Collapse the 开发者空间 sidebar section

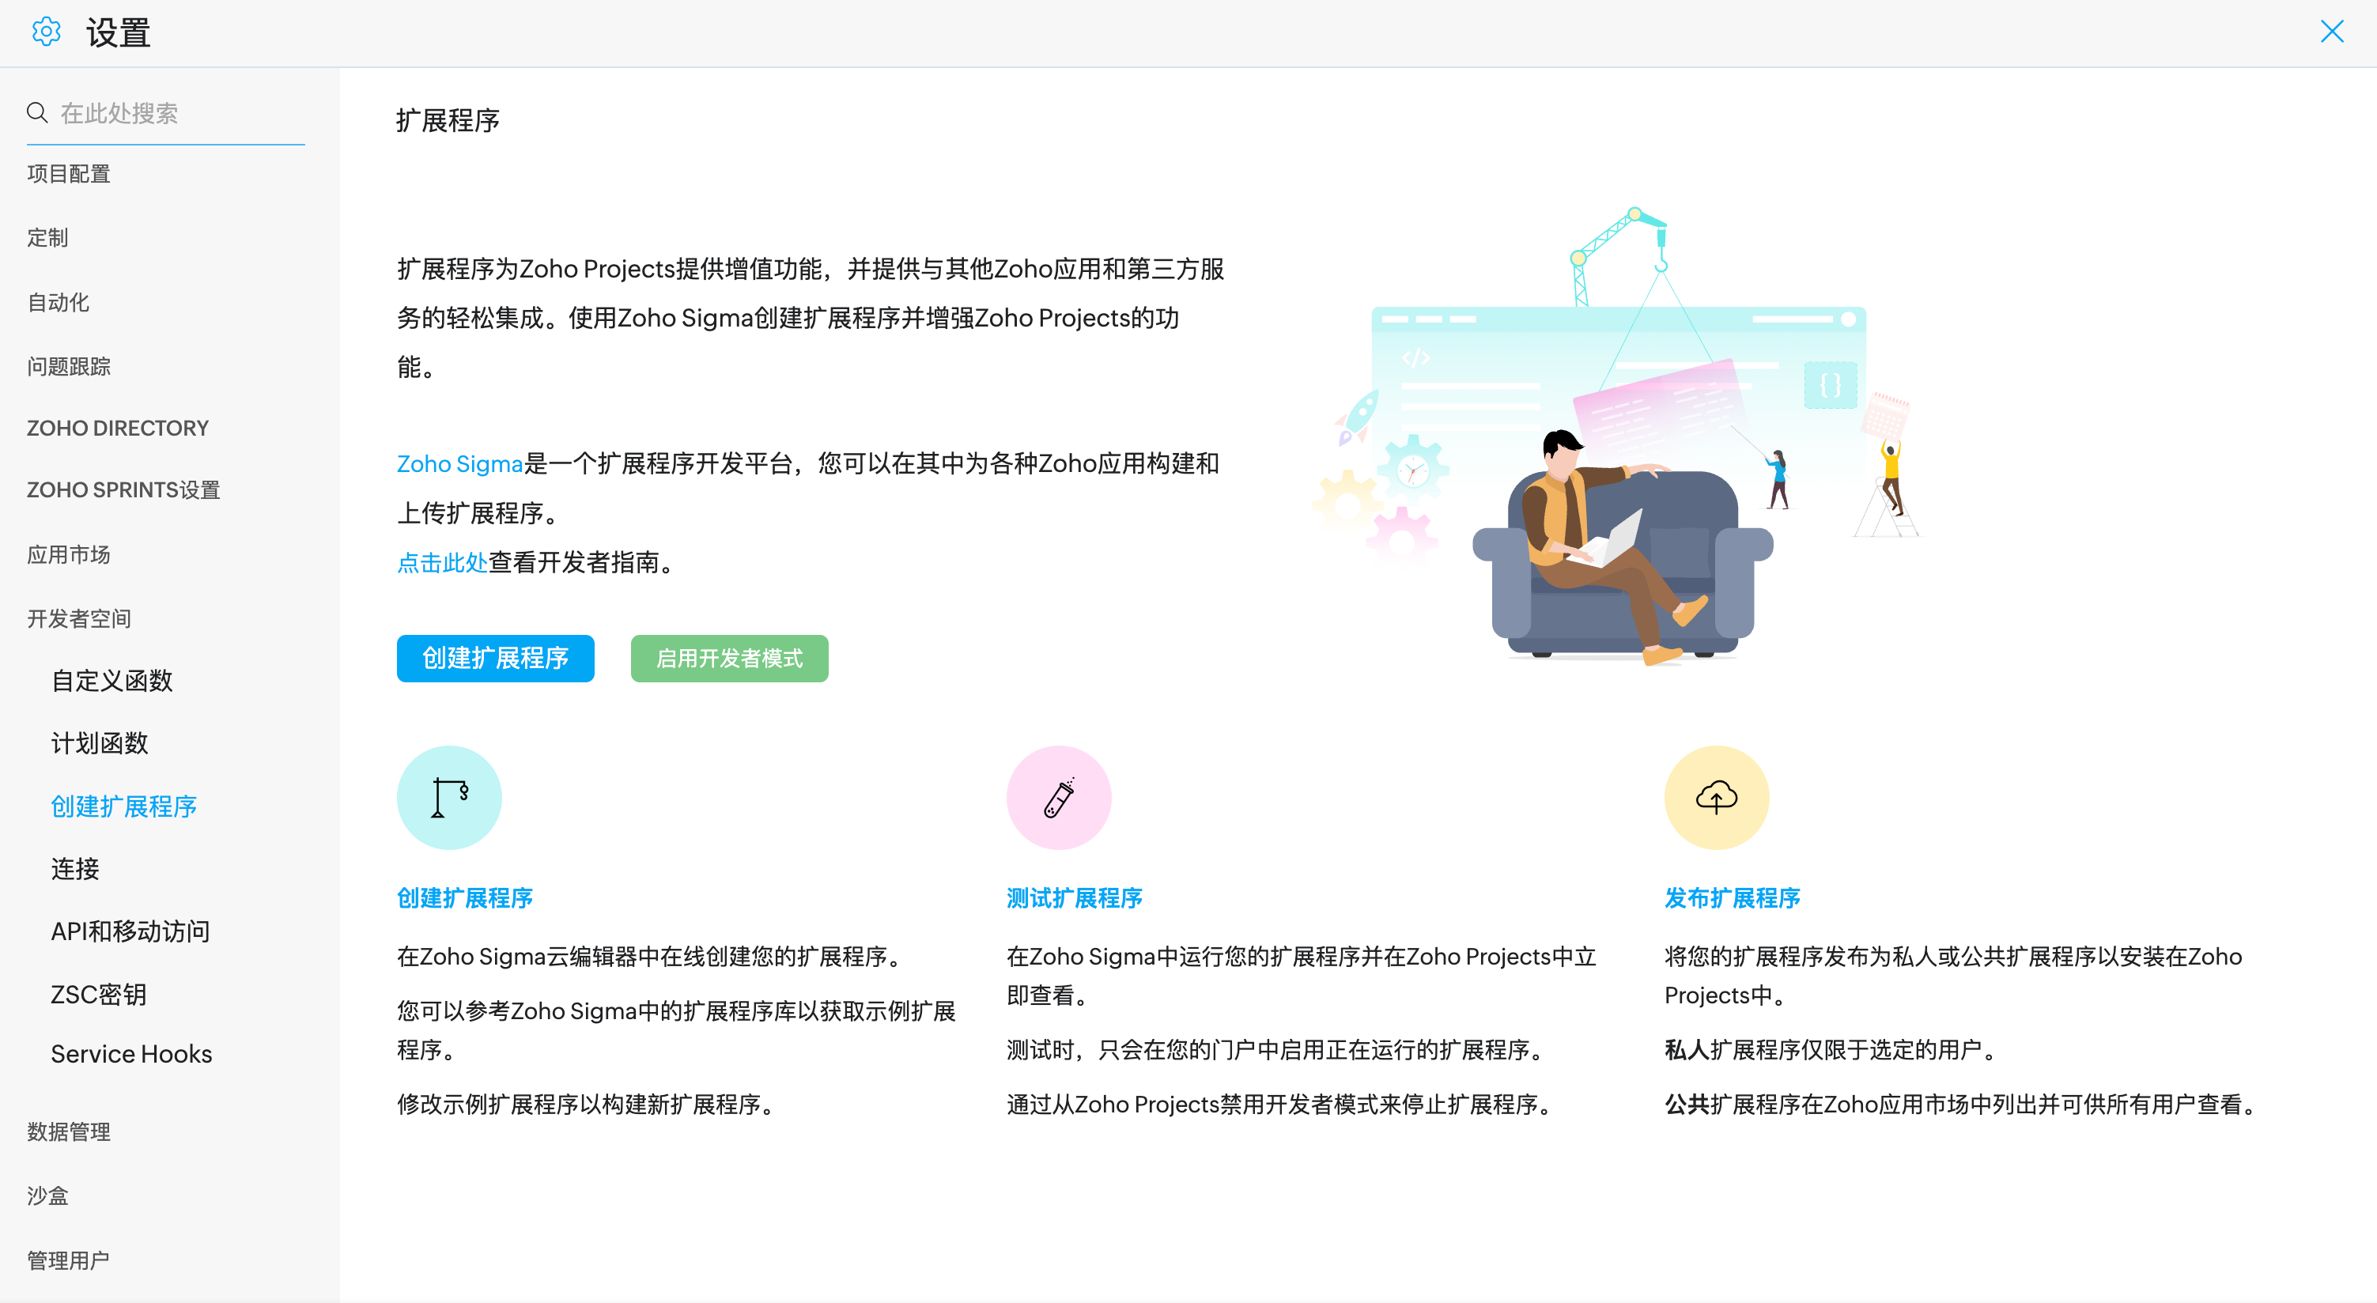78,618
